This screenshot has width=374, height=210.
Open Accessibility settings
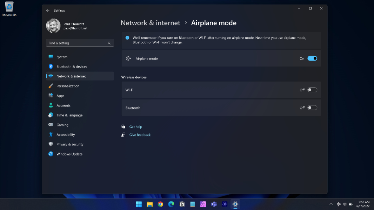pos(66,135)
